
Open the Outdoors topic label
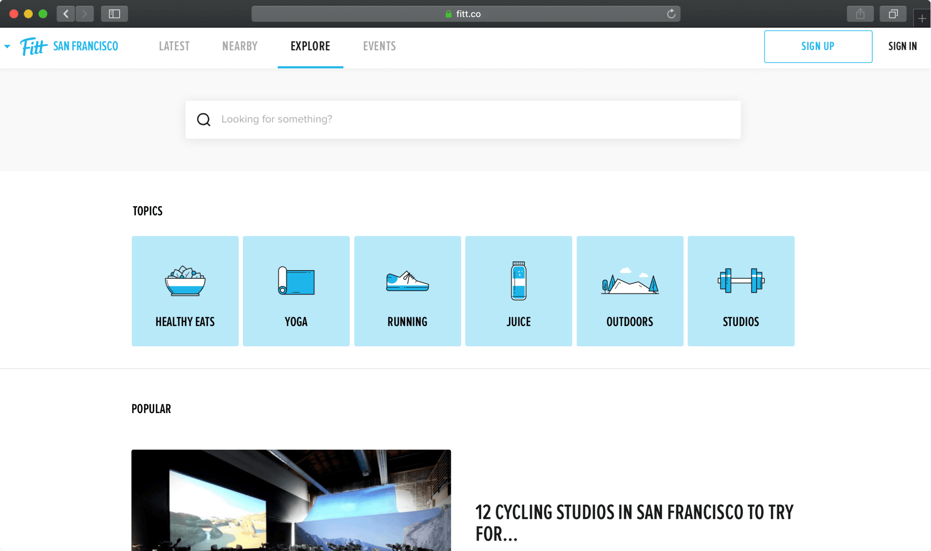(x=629, y=322)
